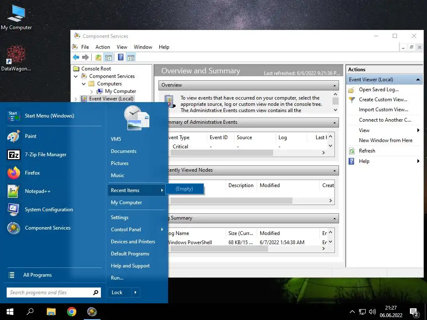Launch Firefox from the Start menu
427x320 pixels.
53,172
